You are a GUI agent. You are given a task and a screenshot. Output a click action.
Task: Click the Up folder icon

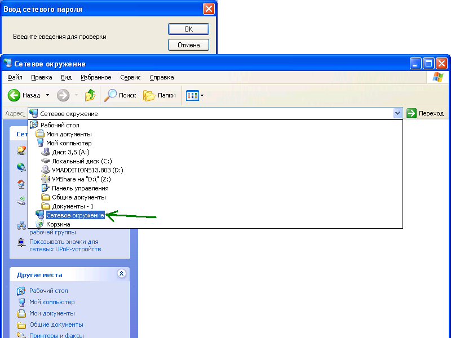90,96
